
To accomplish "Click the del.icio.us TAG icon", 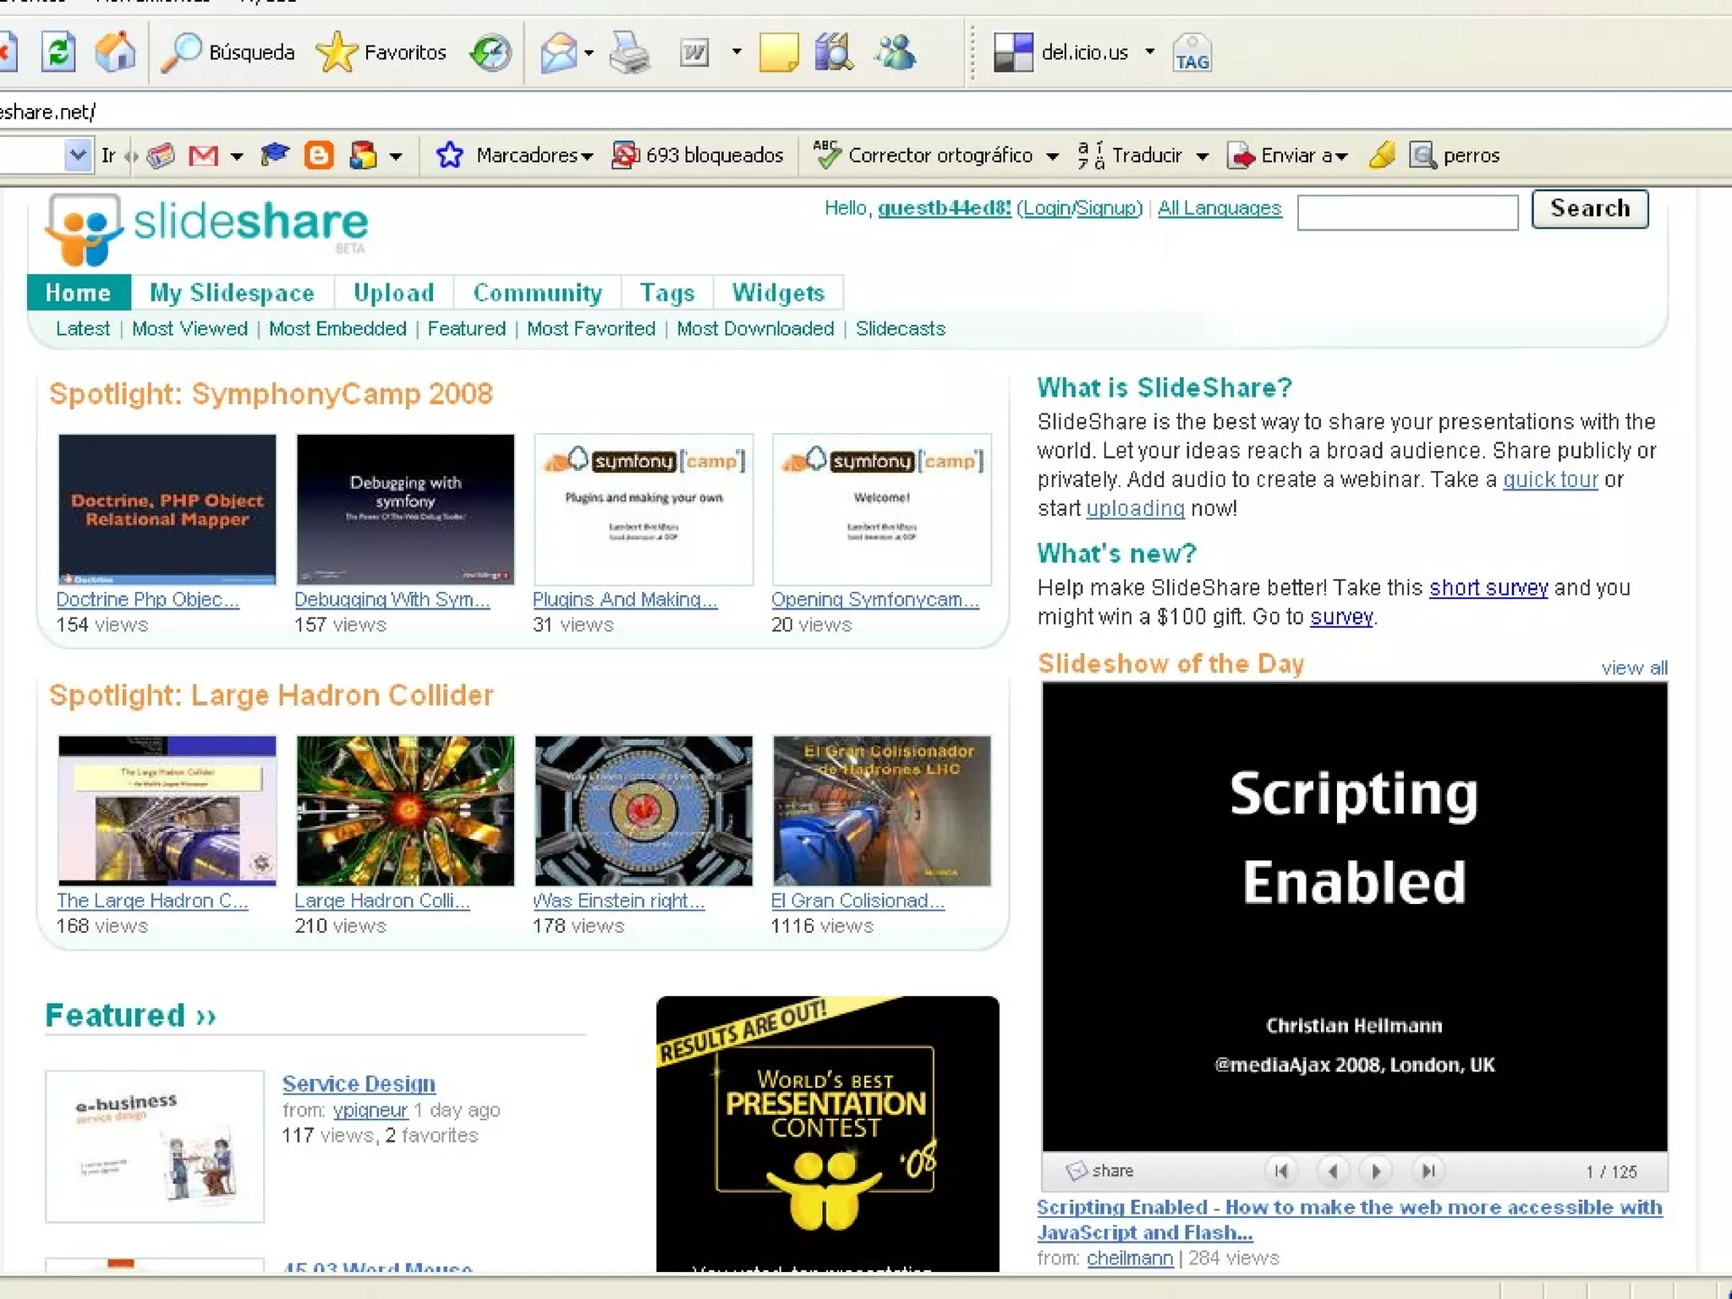I will click(x=1192, y=53).
